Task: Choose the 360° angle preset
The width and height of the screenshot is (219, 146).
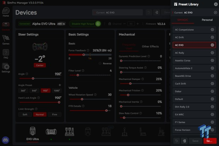Action: pyautogui.click(x=23, y=90)
